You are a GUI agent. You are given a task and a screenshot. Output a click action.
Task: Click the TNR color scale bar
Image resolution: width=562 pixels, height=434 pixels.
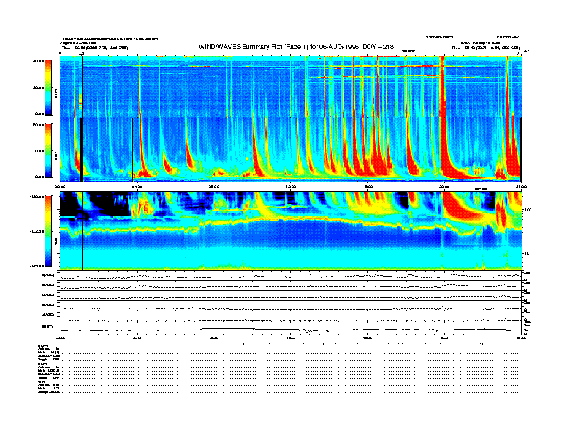click(x=48, y=231)
